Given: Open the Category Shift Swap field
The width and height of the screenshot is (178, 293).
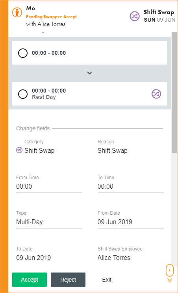Looking at the screenshot, I should (49, 150).
